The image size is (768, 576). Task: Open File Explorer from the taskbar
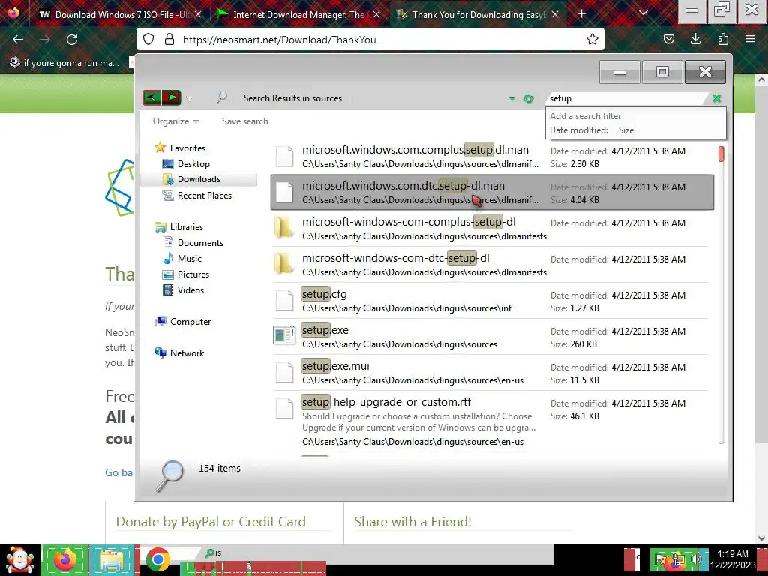pyautogui.click(x=112, y=560)
